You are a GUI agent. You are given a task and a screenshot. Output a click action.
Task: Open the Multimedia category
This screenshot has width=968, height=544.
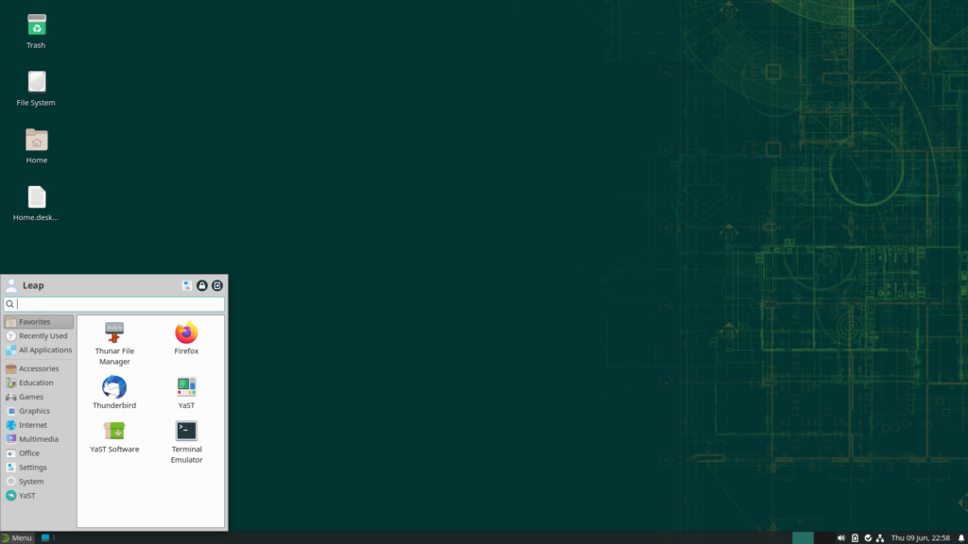click(x=38, y=438)
